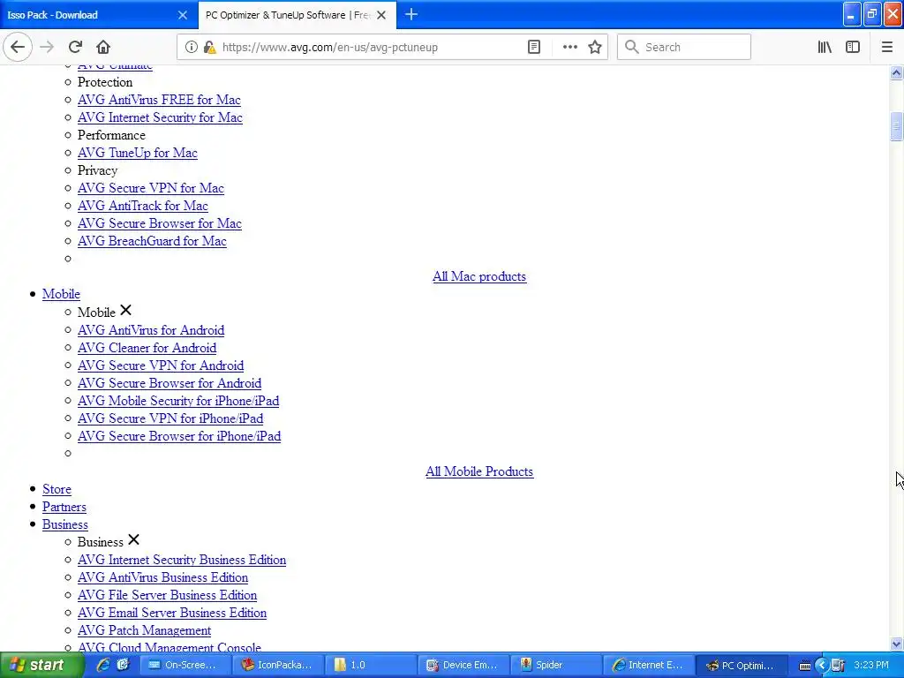Viewport: 904px width, 678px height.
Task: Open the Windows start menu
Action: (x=41, y=665)
